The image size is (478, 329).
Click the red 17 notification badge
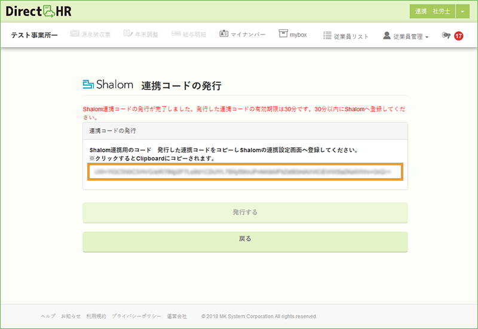tap(458, 36)
